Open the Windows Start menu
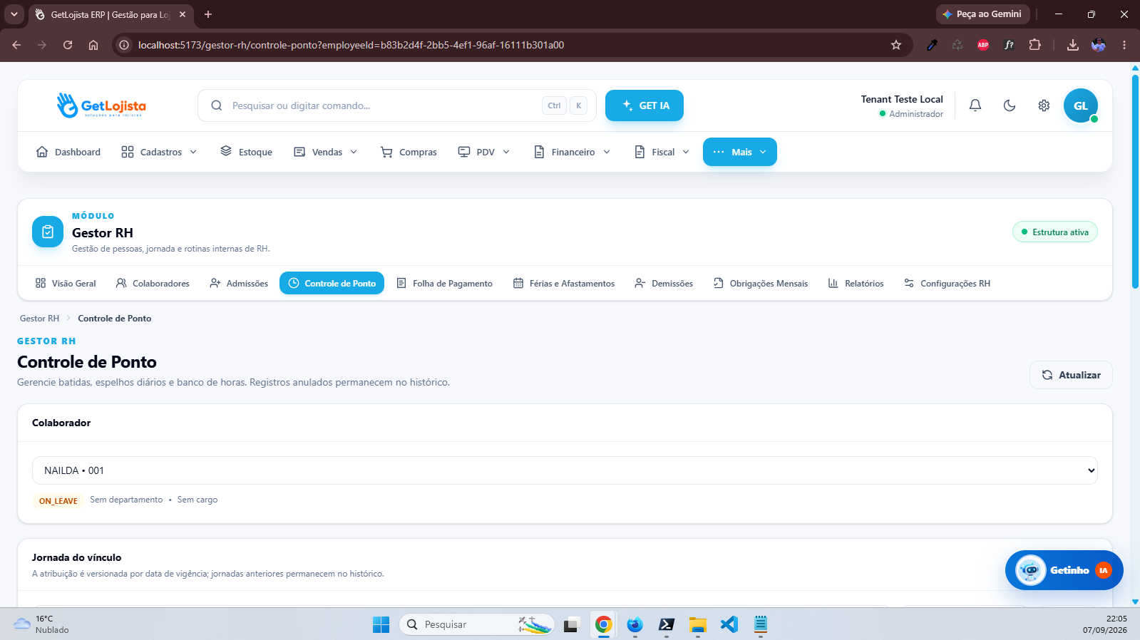Viewport: 1140px width, 640px height. [x=381, y=624]
